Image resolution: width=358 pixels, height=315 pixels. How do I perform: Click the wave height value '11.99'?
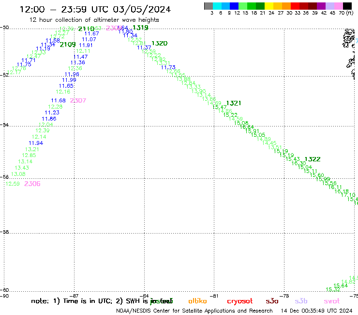[69, 80]
